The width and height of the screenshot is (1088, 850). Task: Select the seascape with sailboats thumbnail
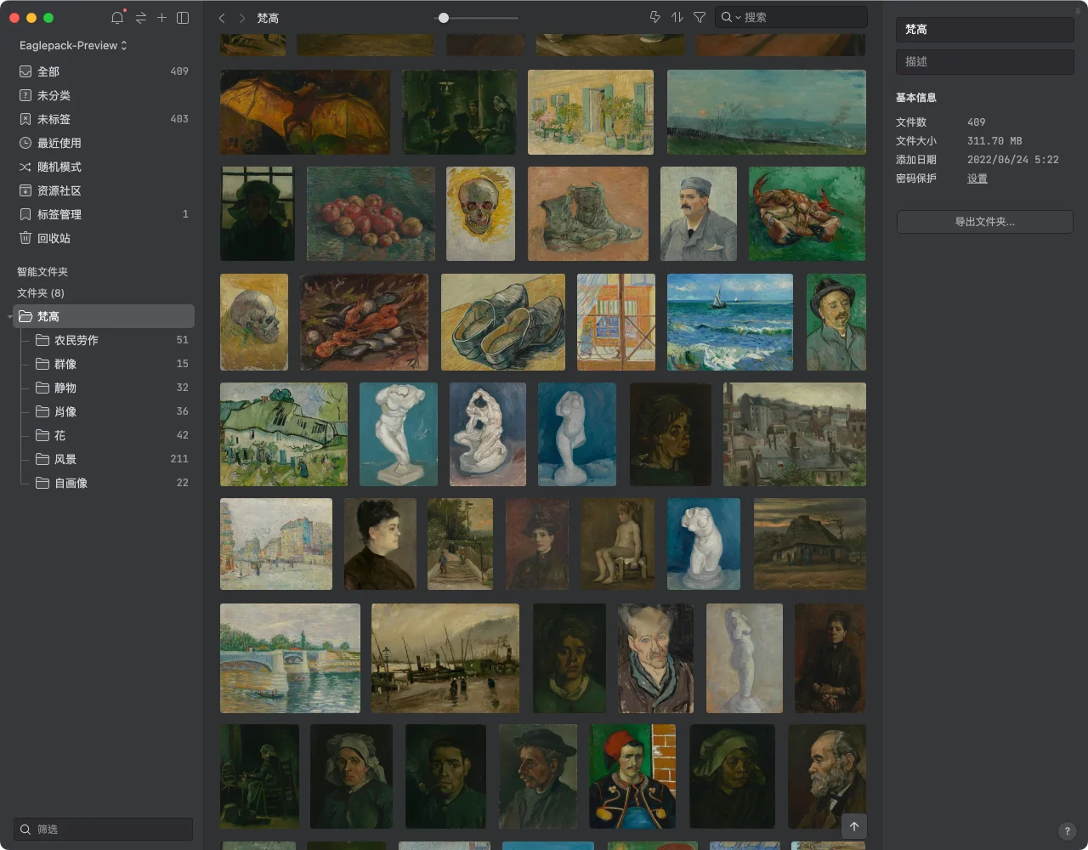pyautogui.click(x=730, y=322)
